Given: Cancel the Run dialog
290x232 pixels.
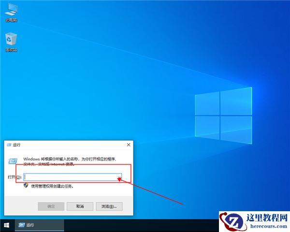Looking at the screenshot, I should [80, 206].
